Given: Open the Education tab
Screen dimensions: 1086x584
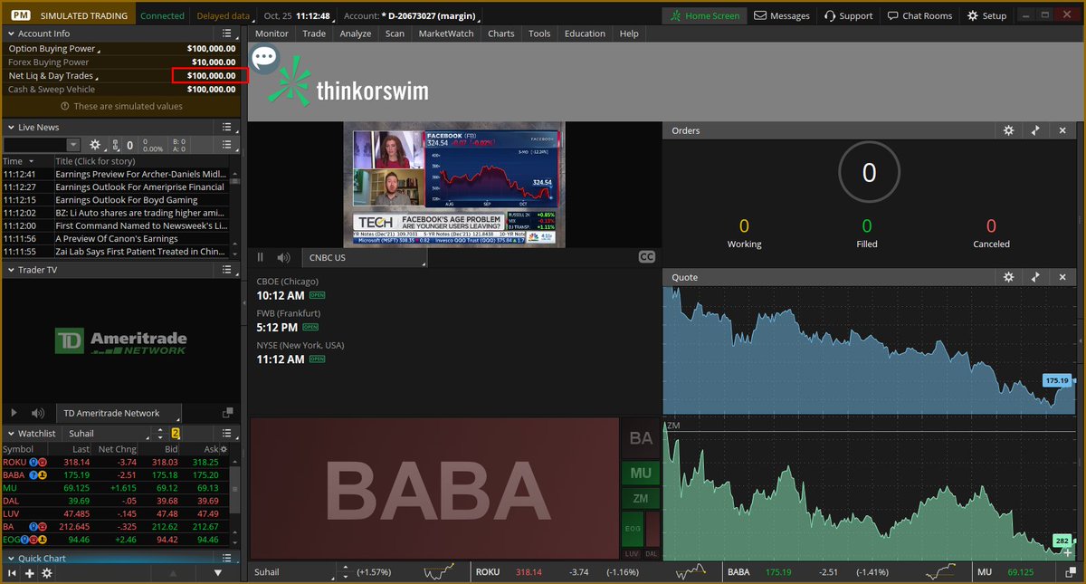Looking at the screenshot, I should pyautogui.click(x=585, y=34).
